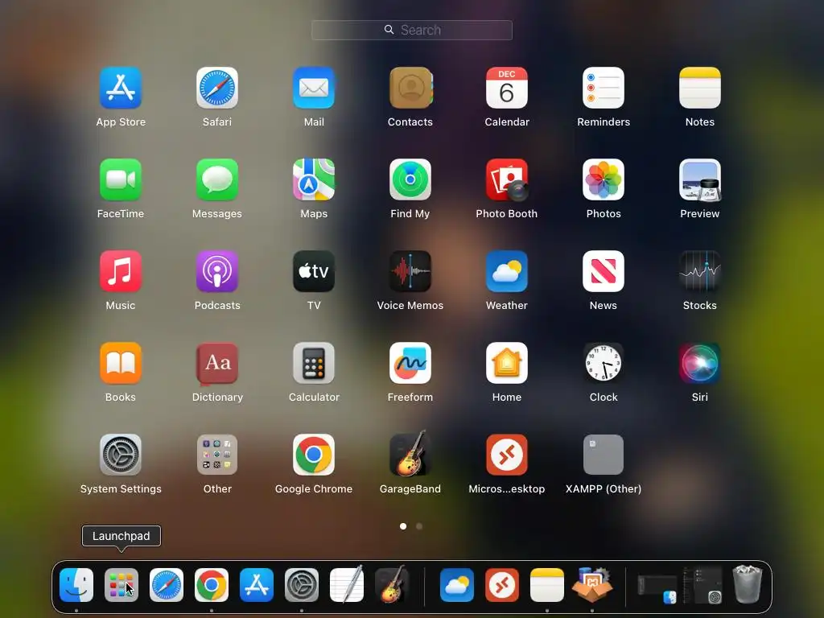Launch the Books app

121,363
